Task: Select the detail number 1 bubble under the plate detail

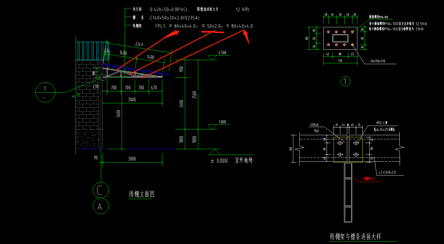Action: tap(345, 81)
